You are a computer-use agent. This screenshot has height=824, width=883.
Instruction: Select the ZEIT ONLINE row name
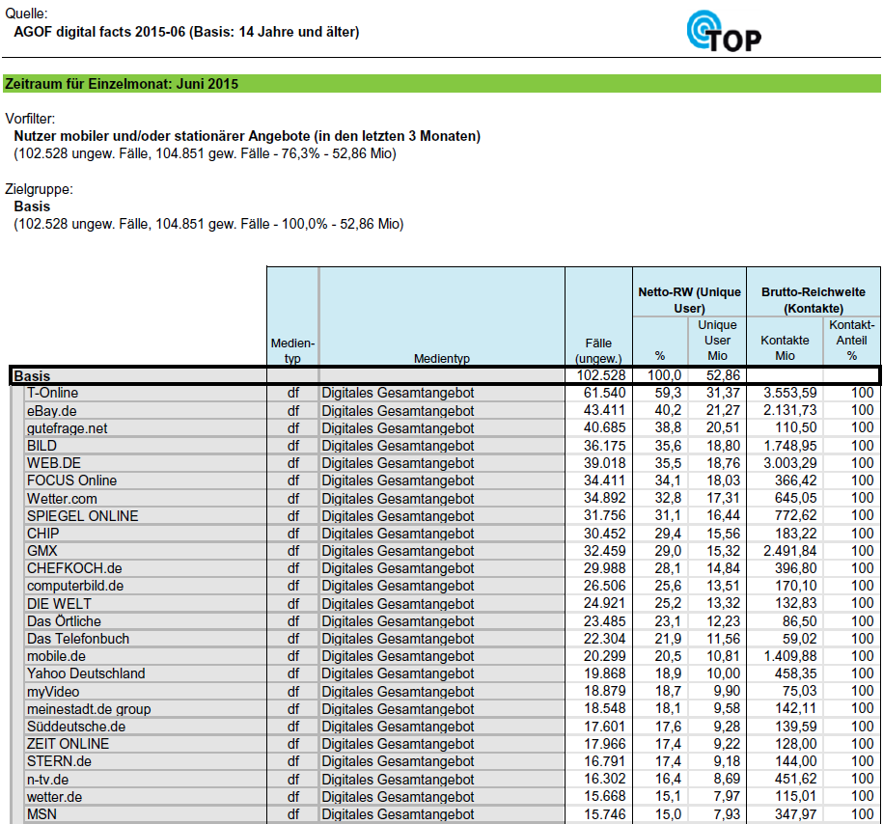(x=69, y=745)
